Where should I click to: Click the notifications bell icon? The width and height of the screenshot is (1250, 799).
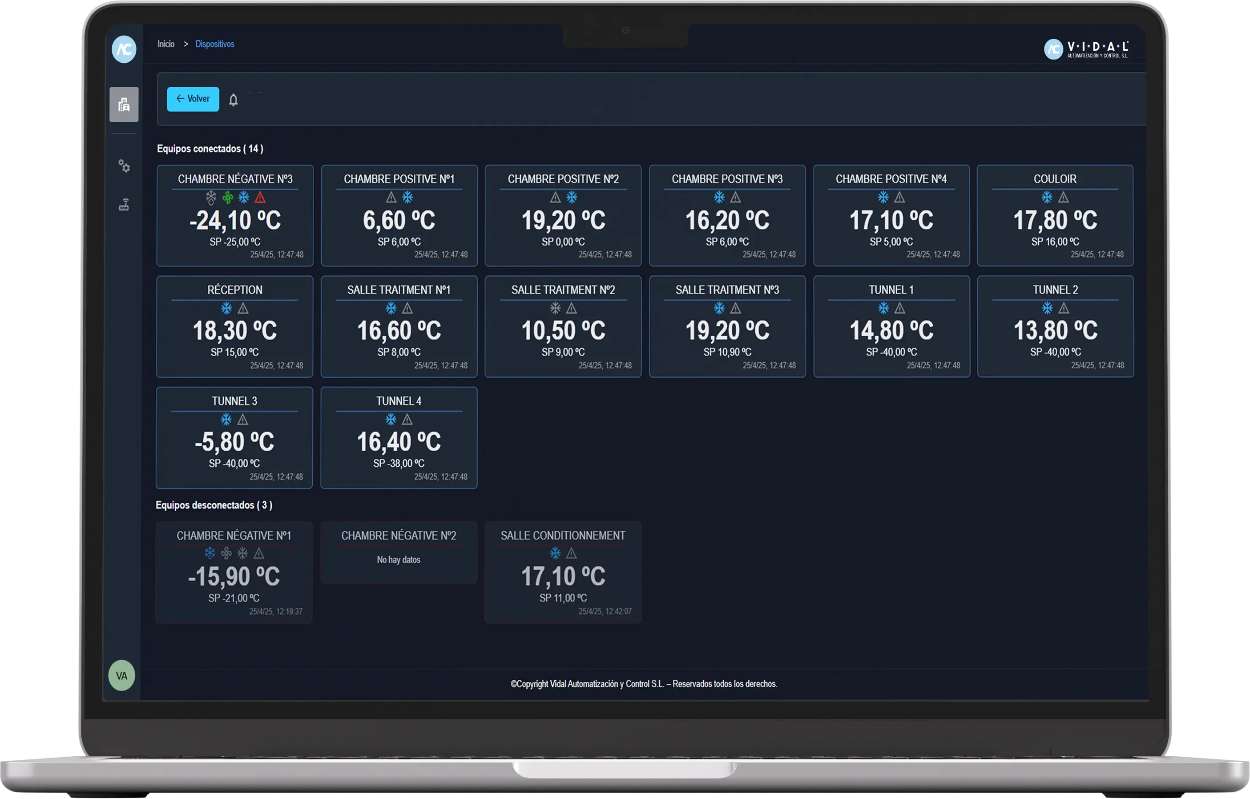pyautogui.click(x=234, y=100)
